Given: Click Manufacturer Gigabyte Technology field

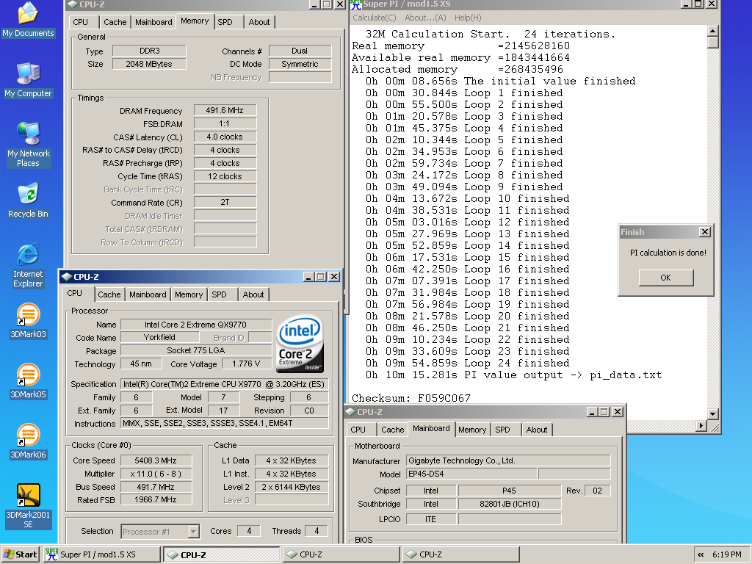Looking at the screenshot, I should [x=508, y=461].
